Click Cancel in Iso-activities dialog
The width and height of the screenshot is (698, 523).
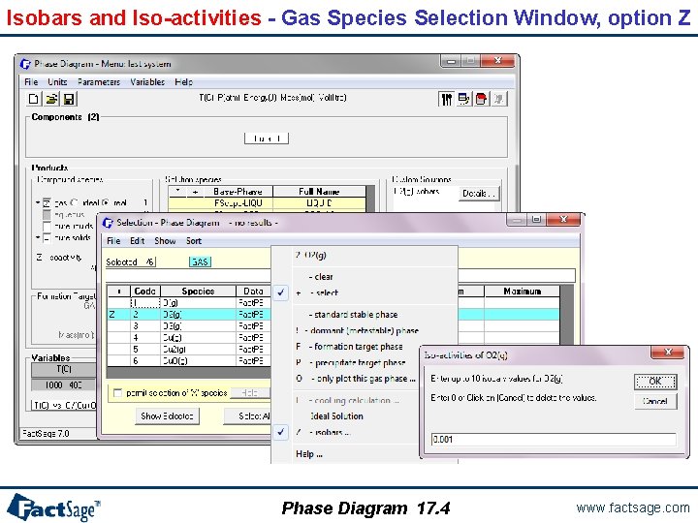[x=655, y=401]
